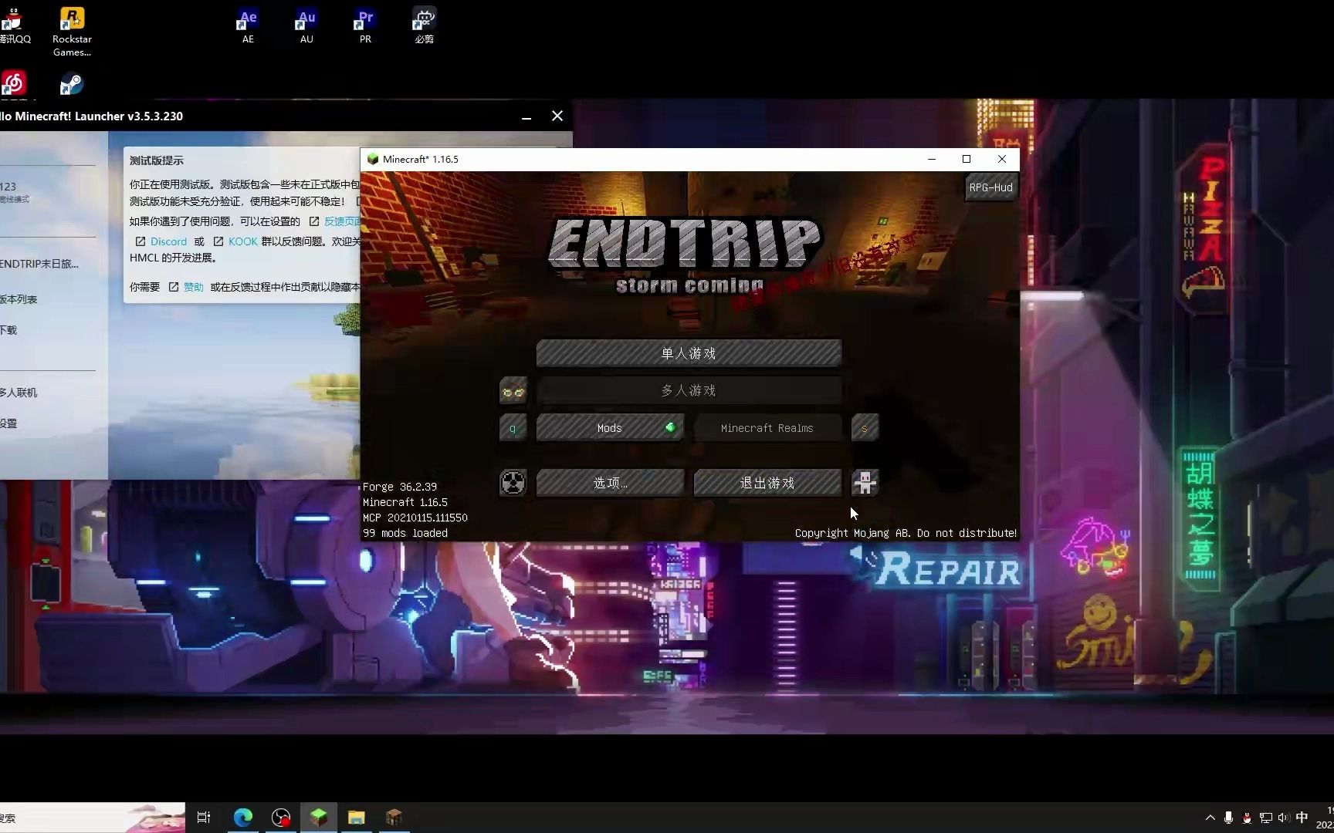This screenshot has height=833, width=1334.
Task: Click the greyed 多人游戏 multiplayer button
Action: point(689,390)
